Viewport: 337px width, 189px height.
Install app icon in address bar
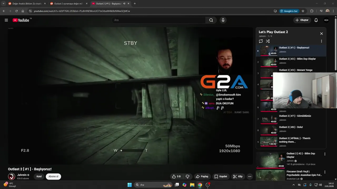click(275, 11)
